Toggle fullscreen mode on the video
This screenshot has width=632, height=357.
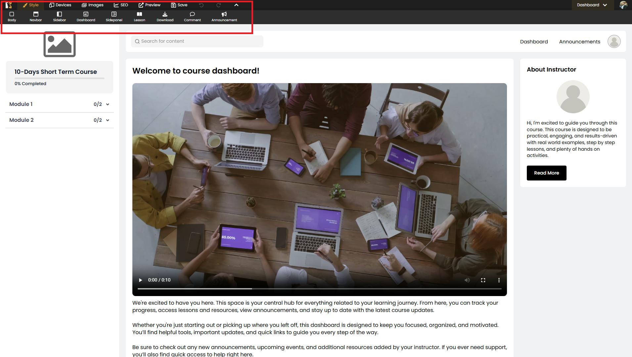(x=483, y=280)
